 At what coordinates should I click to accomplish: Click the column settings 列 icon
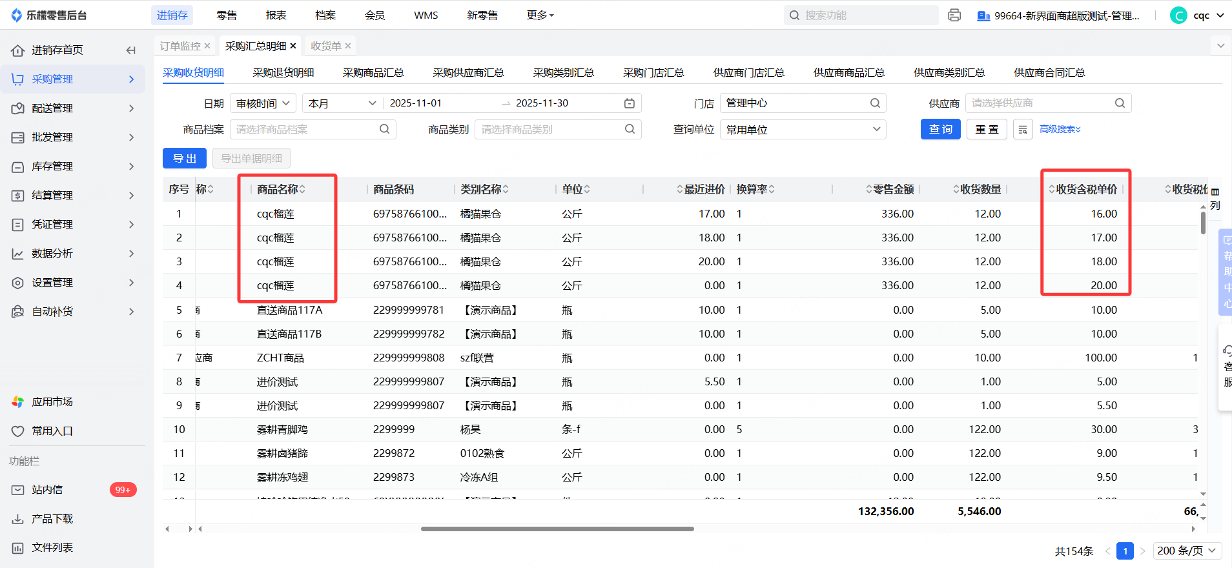pyautogui.click(x=1215, y=198)
